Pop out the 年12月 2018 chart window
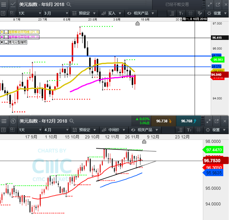 tap(216, 121)
